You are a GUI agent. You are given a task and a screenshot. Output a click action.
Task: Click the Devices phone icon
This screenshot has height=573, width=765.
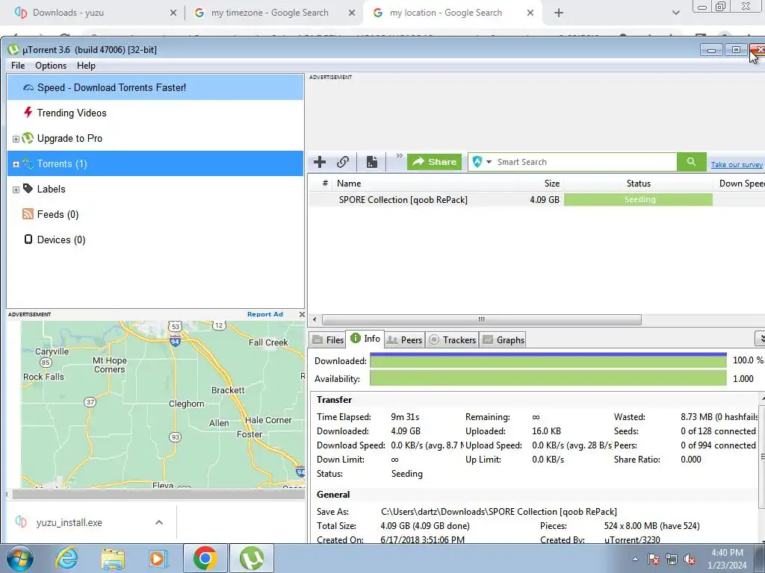click(x=28, y=239)
